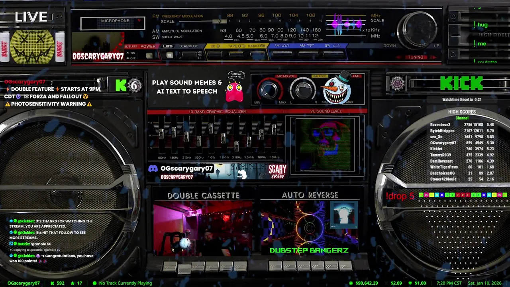The height and width of the screenshot is (287, 510).
Task: Click No Track Currently Playing status
Action: pos(126,283)
